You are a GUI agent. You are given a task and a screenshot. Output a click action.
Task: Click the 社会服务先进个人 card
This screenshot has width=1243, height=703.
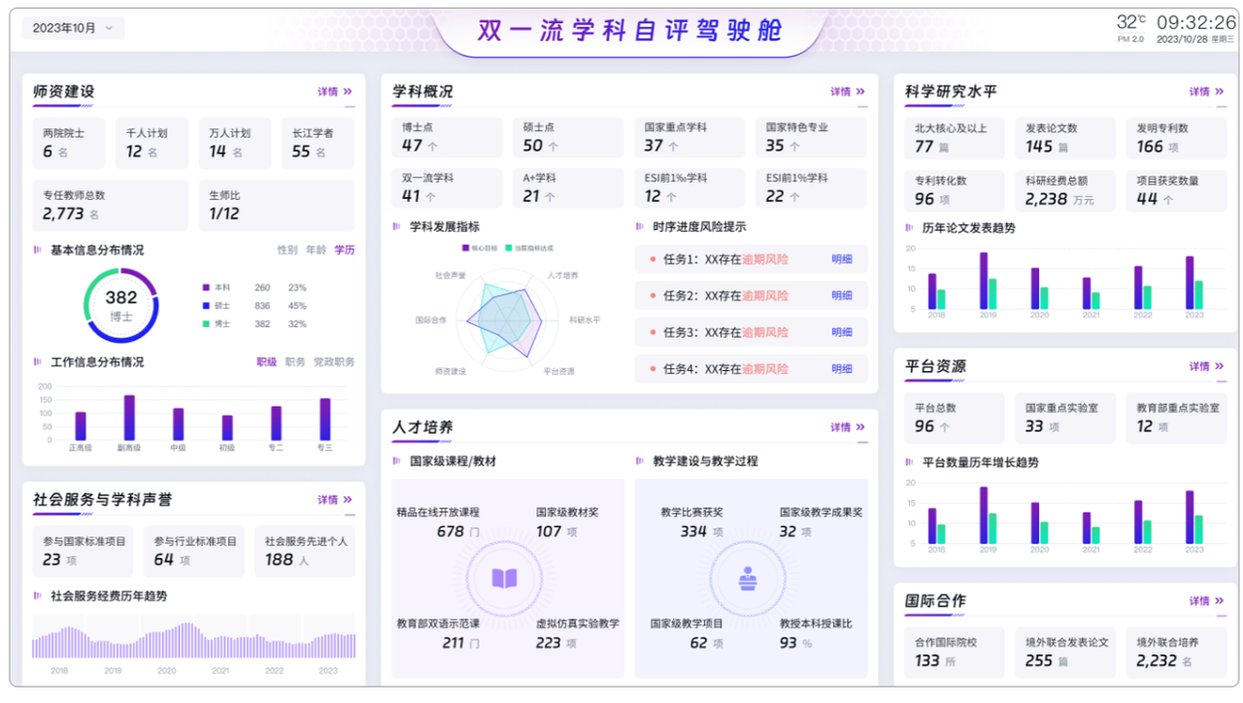coord(305,552)
